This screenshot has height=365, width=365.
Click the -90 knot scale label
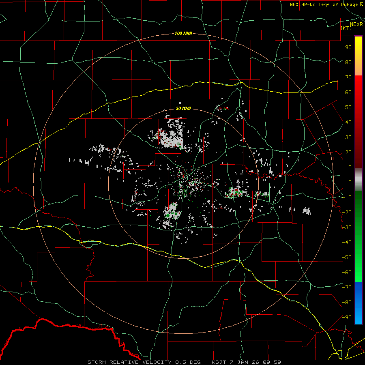347,318
